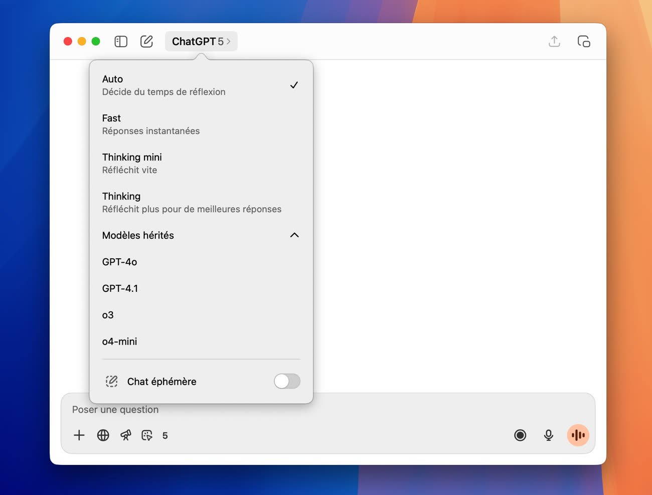Image resolution: width=652 pixels, height=495 pixels.
Task: Click the 5 model indicator in composer
Action: tap(165, 436)
